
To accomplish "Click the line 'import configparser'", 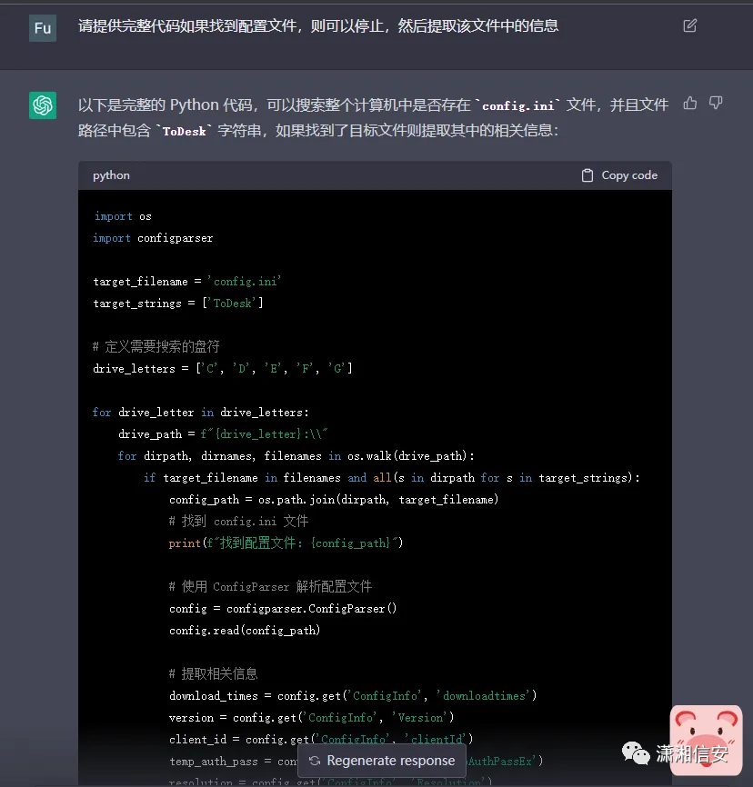I will tap(153, 238).
